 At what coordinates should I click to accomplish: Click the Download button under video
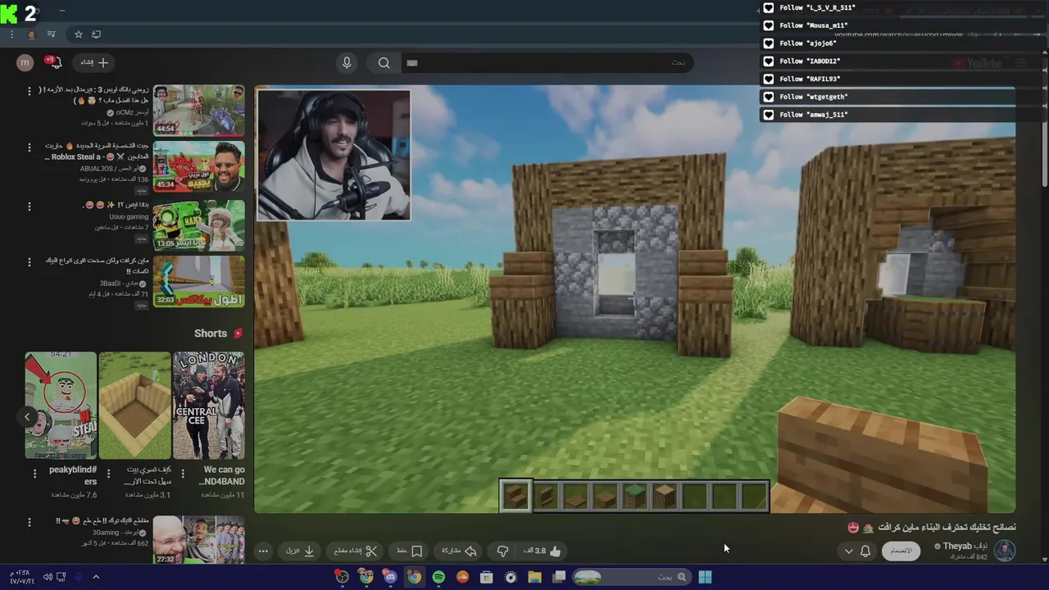click(300, 551)
